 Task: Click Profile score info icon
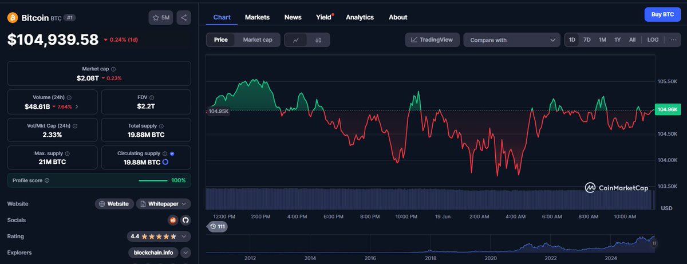(47, 180)
